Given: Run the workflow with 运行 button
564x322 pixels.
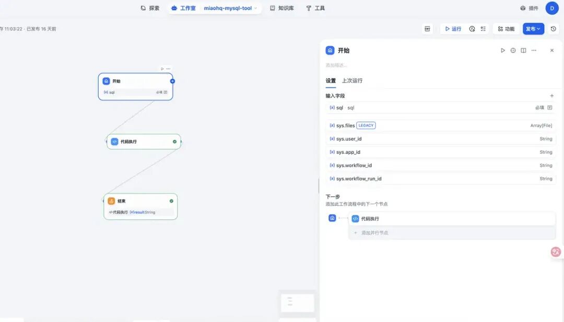Looking at the screenshot, I should [453, 29].
